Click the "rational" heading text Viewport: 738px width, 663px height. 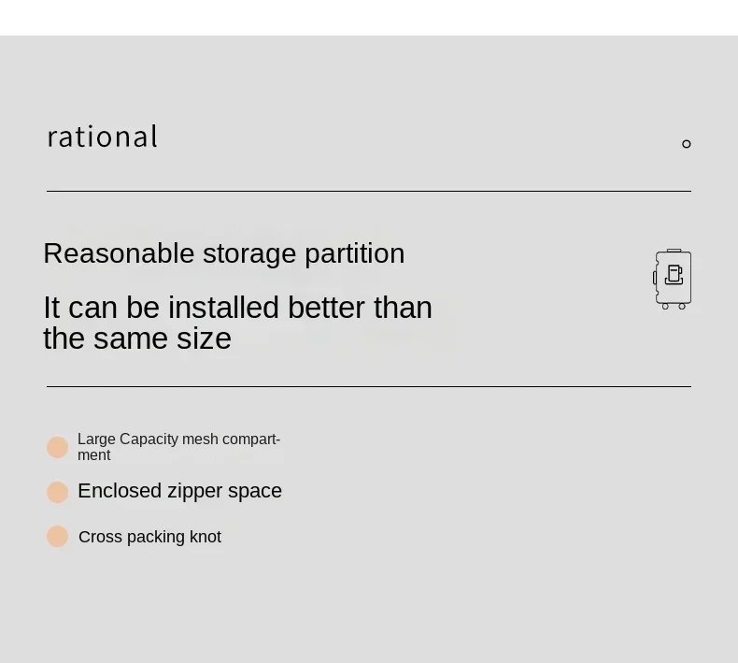[x=103, y=137]
